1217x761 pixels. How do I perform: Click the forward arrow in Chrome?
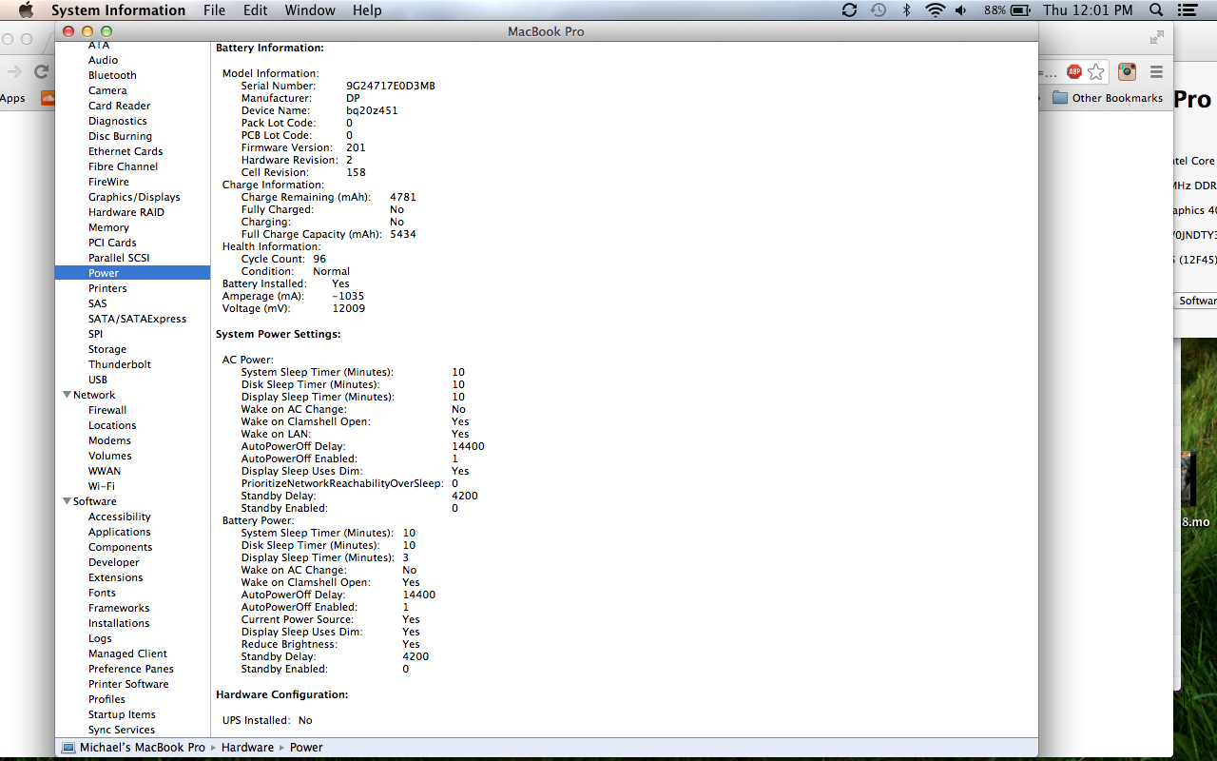14,71
